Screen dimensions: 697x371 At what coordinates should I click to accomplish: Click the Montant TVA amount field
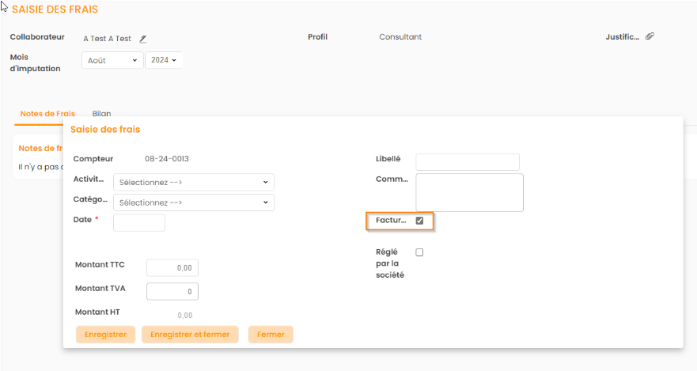click(172, 291)
